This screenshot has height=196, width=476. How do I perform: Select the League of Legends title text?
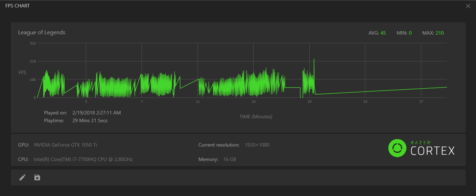pyautogui.click(x=42, y=32)
